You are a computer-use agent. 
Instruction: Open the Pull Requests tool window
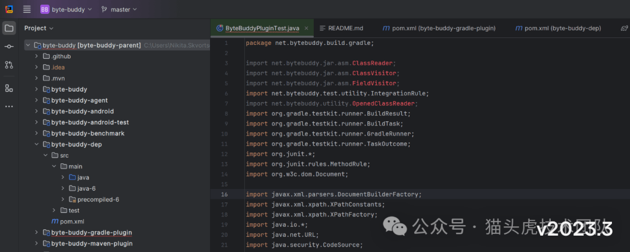(9, 65)
